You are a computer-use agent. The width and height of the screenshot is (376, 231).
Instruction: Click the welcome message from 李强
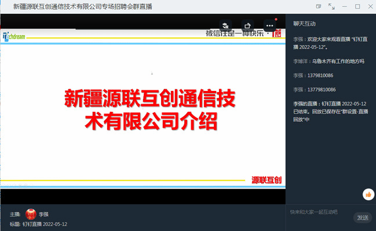(x=330, y=43)
